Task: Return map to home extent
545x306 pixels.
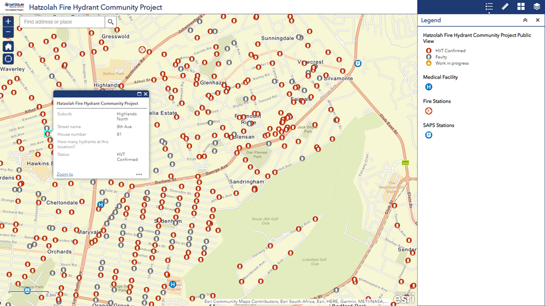Action: pos(8,46)
